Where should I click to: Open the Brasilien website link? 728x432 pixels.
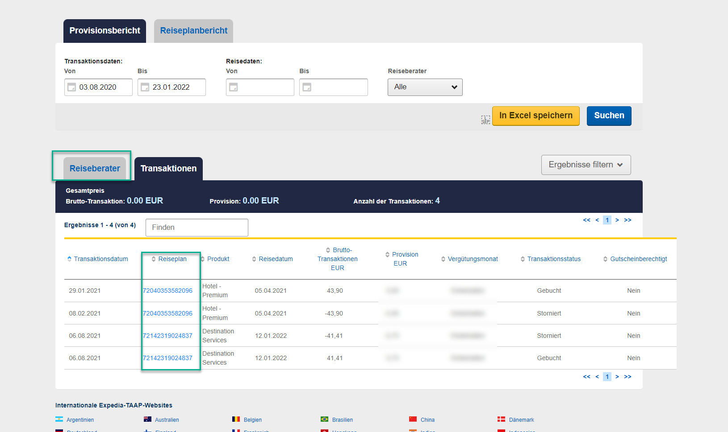[x=343, y=420]
